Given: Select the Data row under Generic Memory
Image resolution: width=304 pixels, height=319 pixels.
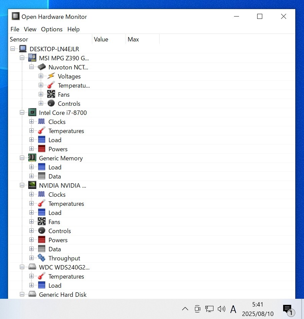Looking at the screenshot, I should click(151, 176).
